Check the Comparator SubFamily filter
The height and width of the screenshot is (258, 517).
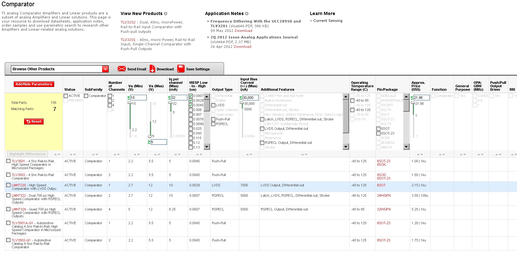tap(86, 96)
